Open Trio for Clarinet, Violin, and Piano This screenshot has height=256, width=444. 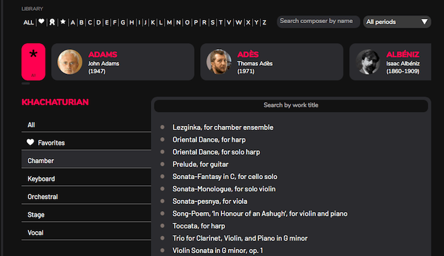(x=240, y=238)
